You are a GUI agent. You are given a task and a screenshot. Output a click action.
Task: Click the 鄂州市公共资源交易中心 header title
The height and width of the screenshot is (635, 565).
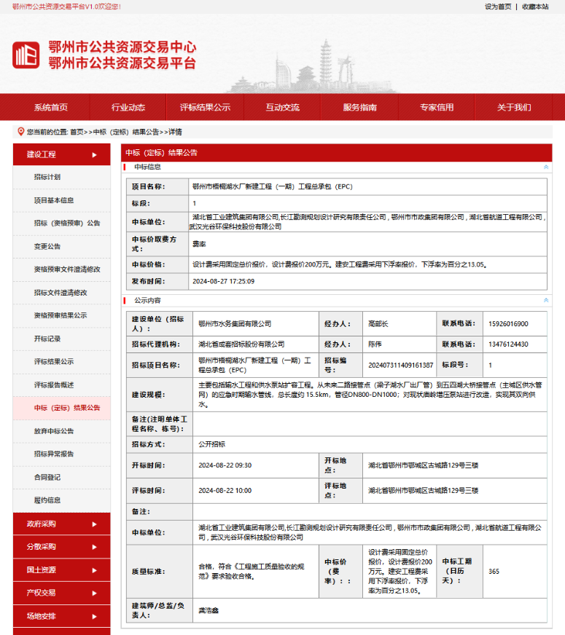point(122,47)
